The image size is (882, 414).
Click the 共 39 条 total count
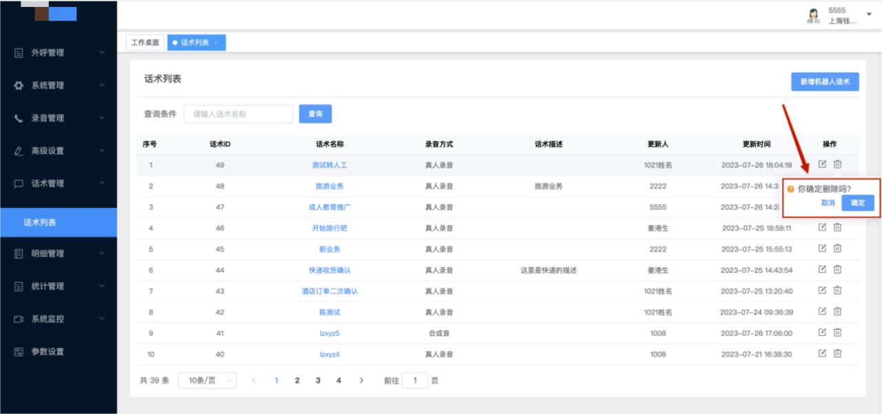pyautogui.click(x=154, y=380)
